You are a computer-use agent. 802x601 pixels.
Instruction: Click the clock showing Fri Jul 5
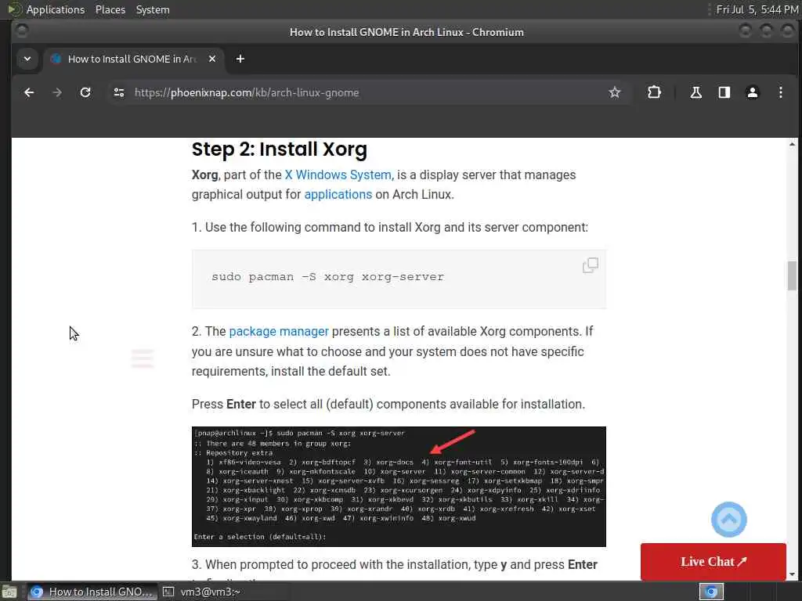(757, 9)
